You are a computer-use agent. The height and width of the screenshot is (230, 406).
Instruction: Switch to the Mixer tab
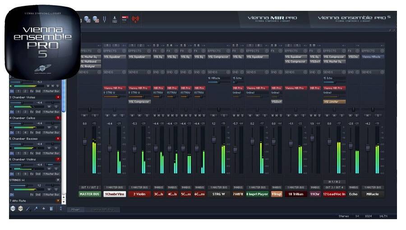[76, 210]
